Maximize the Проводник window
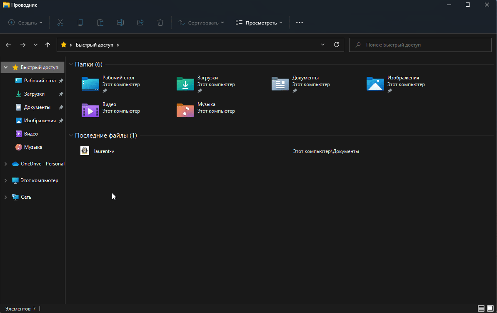The image size is (497, 313). [x=468, y=5]
